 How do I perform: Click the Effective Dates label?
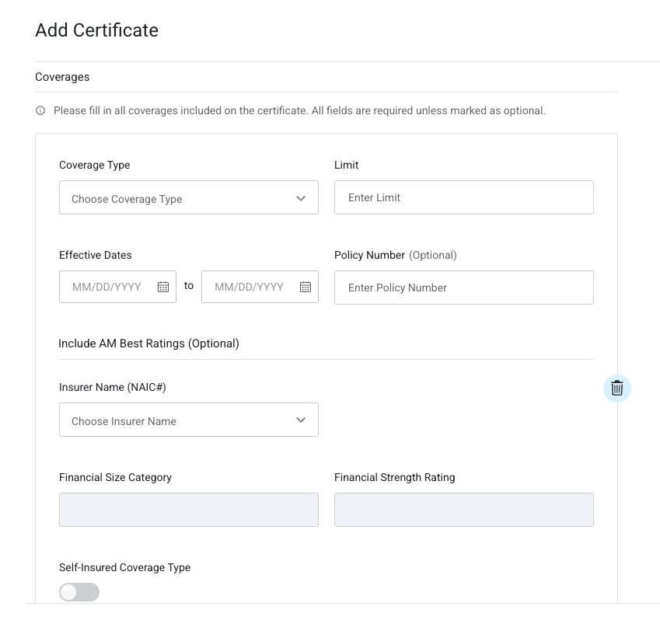coord(96,255)
